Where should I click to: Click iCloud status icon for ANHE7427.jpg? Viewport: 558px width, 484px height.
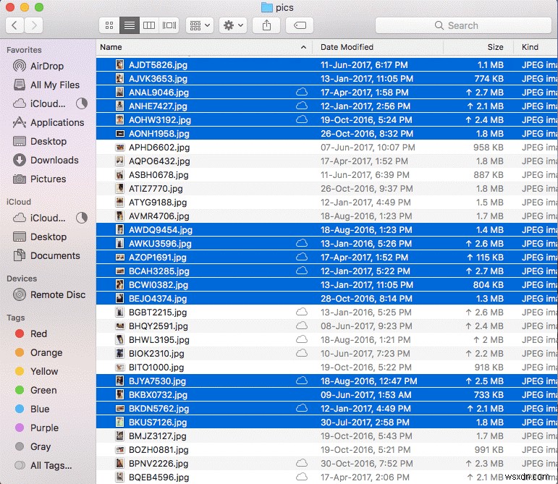click(302, 106)
